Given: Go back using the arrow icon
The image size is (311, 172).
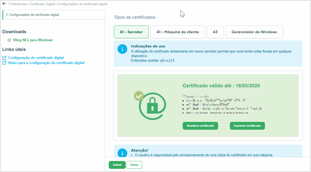Looking at the screenshot, I should click(4, 3).
